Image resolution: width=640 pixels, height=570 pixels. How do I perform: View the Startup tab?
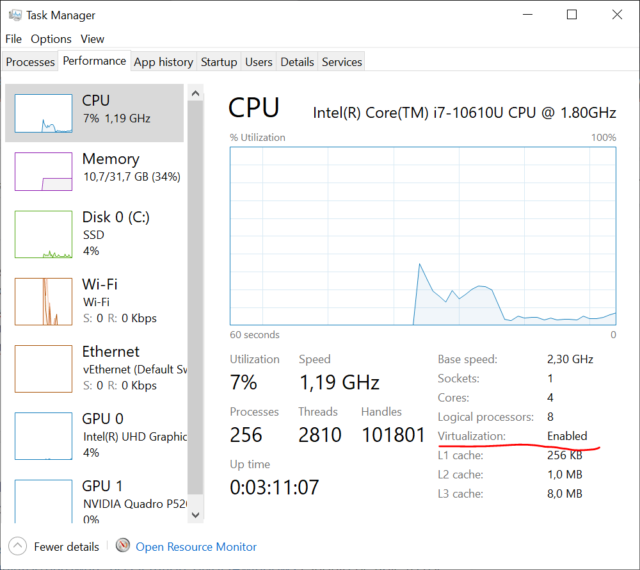pos(218,61)
